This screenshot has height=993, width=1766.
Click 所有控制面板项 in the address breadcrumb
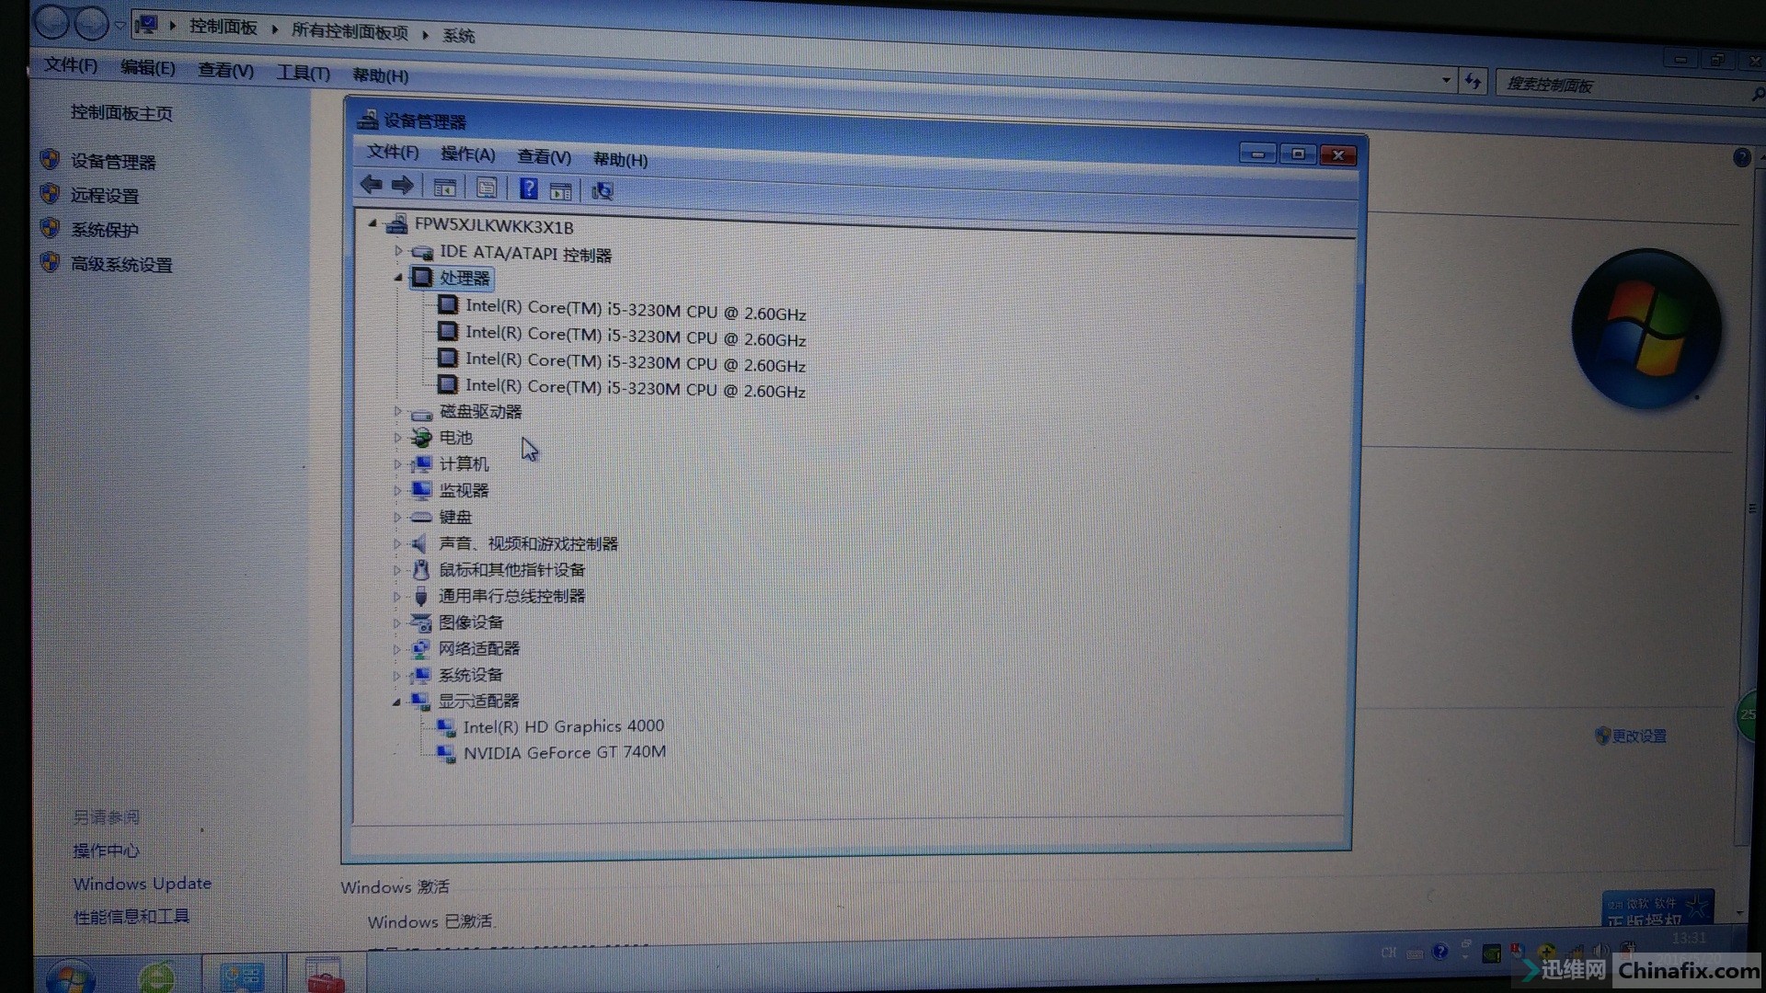[350, 31]
